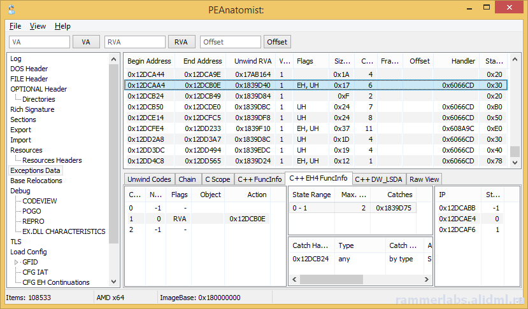
Task: Select CFG EH Continuations tree item
Action: click(x=56, y=282)
